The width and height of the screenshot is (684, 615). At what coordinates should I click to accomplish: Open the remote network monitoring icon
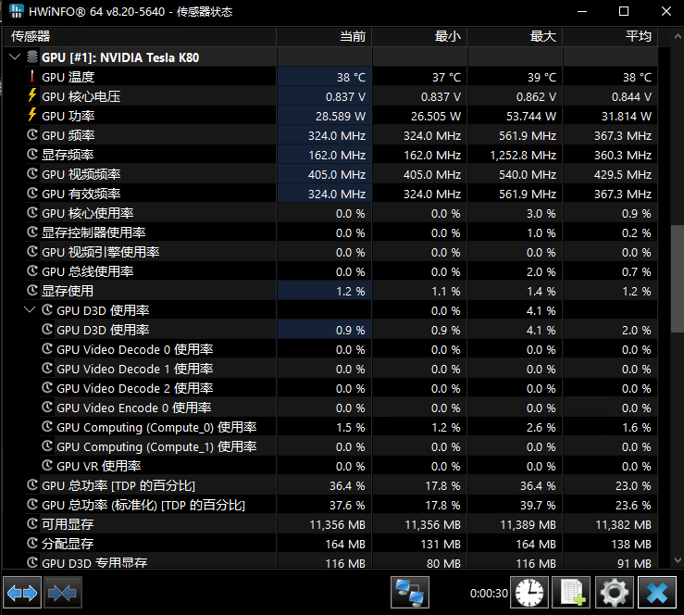point(410,592)
